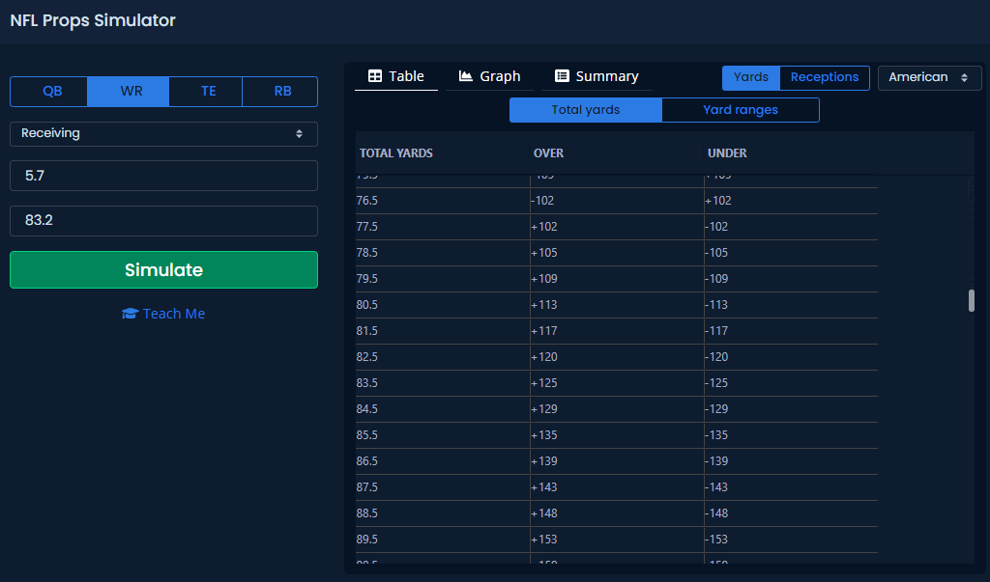This screenshot has height=582, width=990.
Task: Switch to the Graph tab
Action: tap(489, 76)
